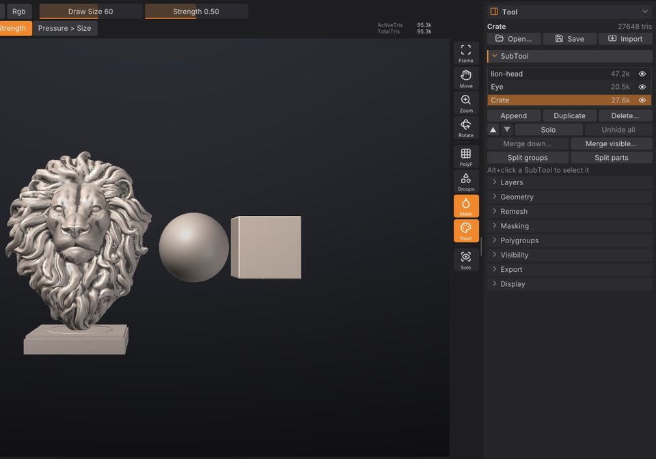Image resolution: width=656 pixels, height=459 pixels.
Task: Click the Save button
Action: pyautogui.click(x=569, y=39)
